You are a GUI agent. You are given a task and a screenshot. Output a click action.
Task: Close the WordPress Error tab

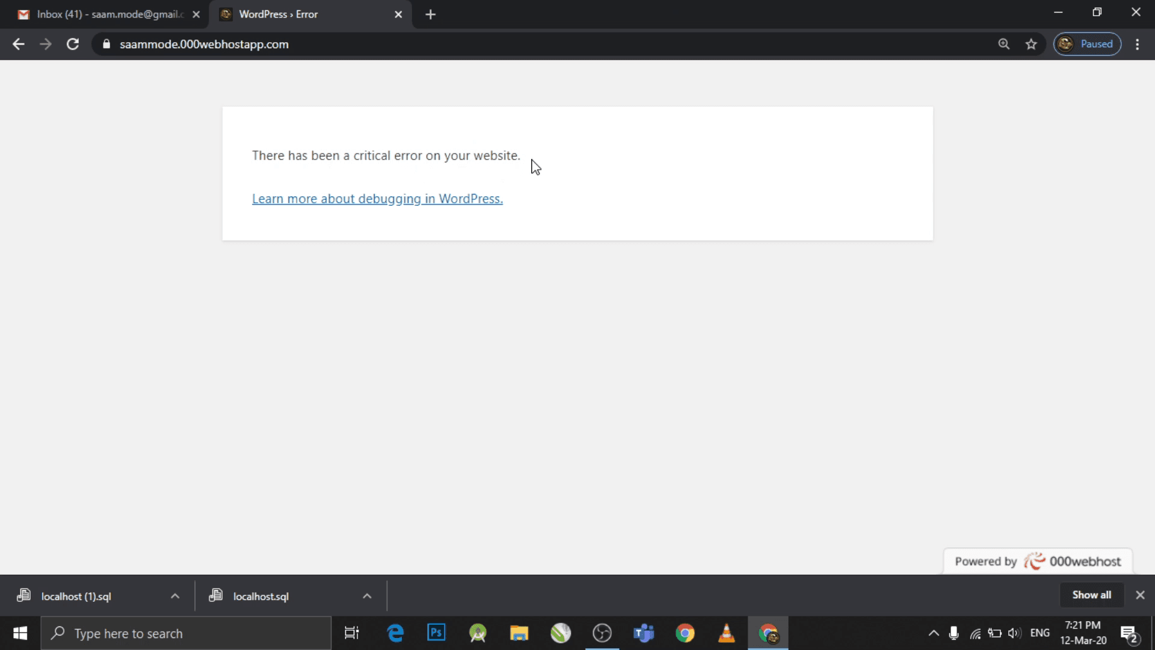(x=398, y=14)
